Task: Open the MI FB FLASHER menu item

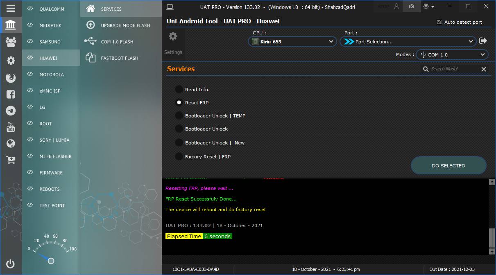Action: (x=51, y=156)
